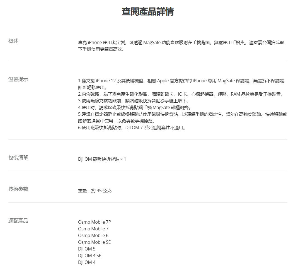Click the DJI OM 5 list entry
298x270 pixels.
pos(87,249)
